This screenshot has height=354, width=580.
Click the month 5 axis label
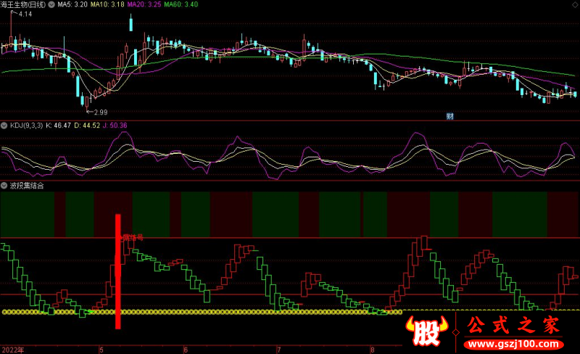(x=101, y=350)
